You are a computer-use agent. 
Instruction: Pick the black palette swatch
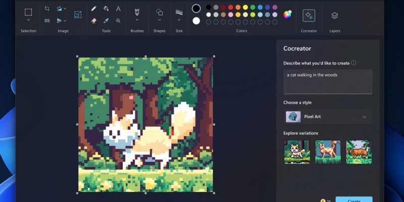tap(209, 7)
